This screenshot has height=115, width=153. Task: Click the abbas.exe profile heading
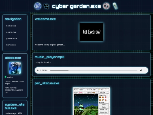[x=13, y=58]
